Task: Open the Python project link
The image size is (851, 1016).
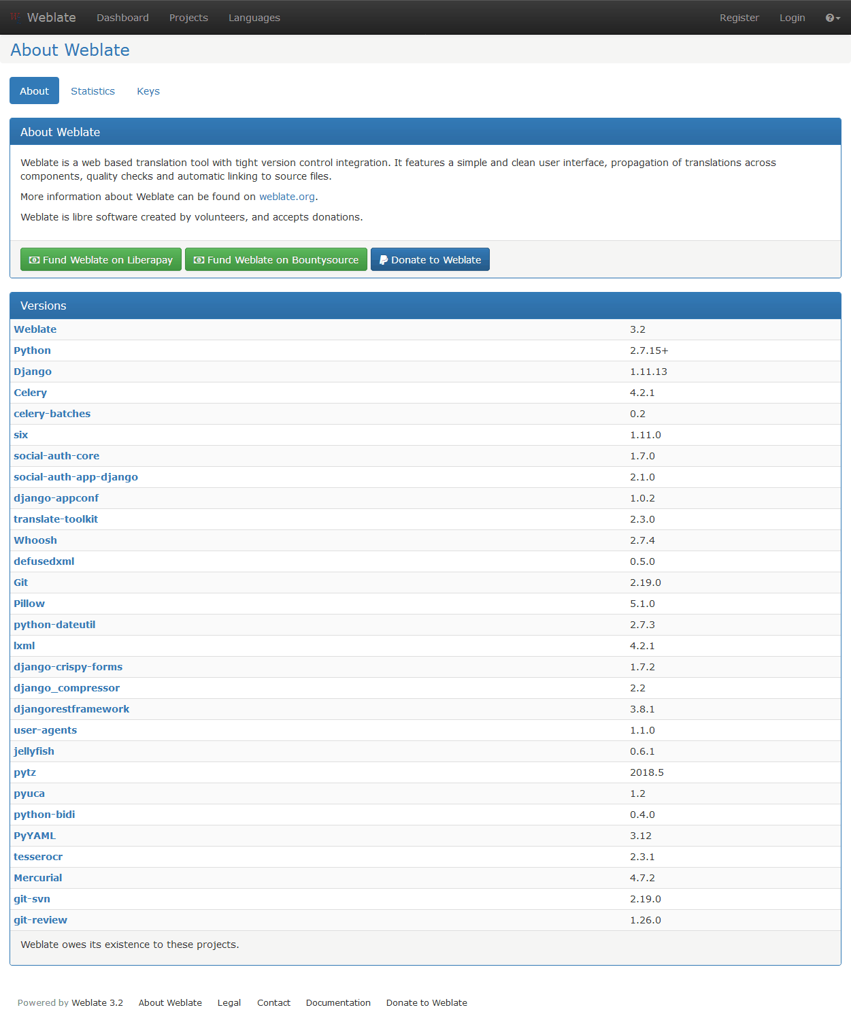Action: (x=32, y=350)
